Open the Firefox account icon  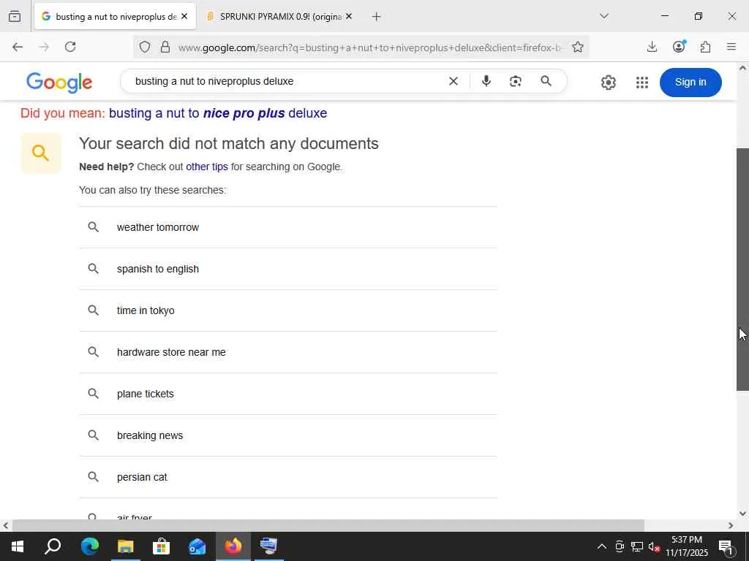[x=679, y=46]
